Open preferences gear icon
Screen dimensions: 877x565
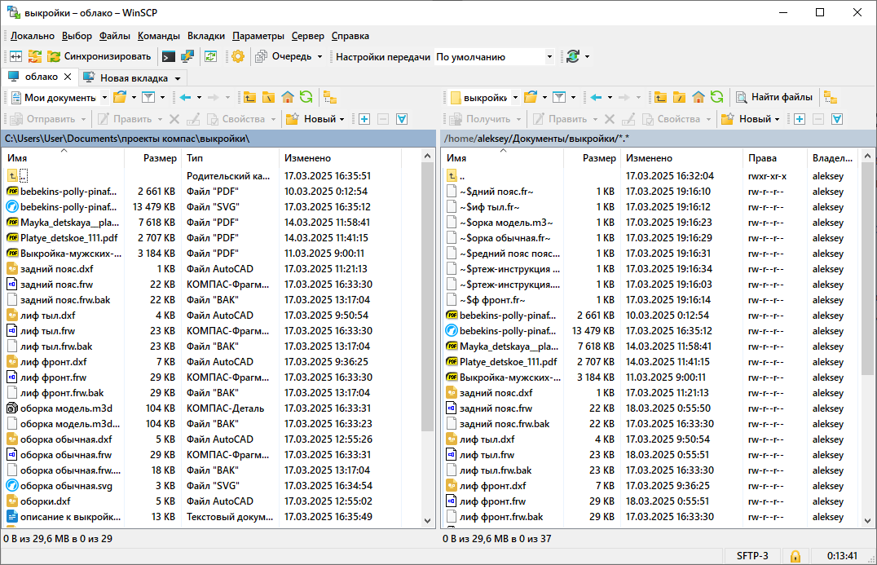pos(238,56)
